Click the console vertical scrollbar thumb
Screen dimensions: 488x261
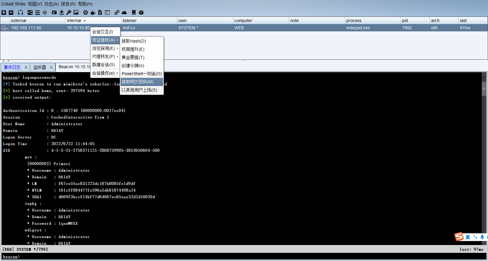tap(484, 89)
